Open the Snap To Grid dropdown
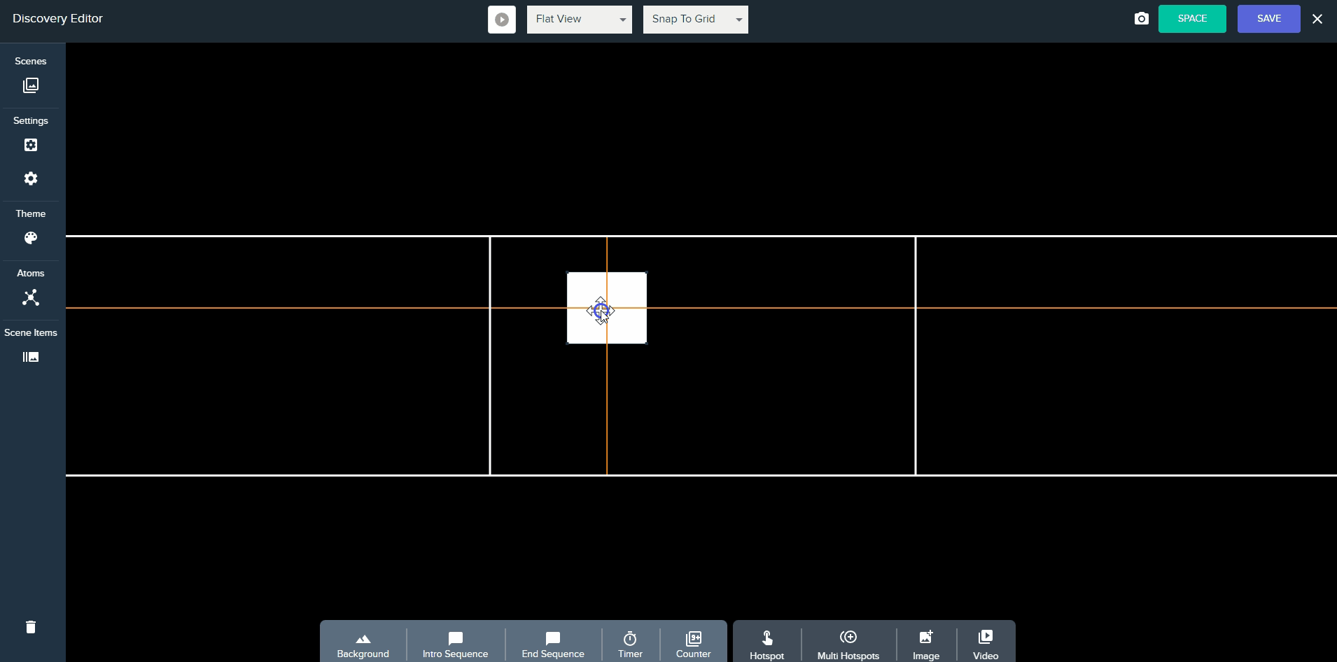Viewport: 1337px width, 662px height. point(696,20)
